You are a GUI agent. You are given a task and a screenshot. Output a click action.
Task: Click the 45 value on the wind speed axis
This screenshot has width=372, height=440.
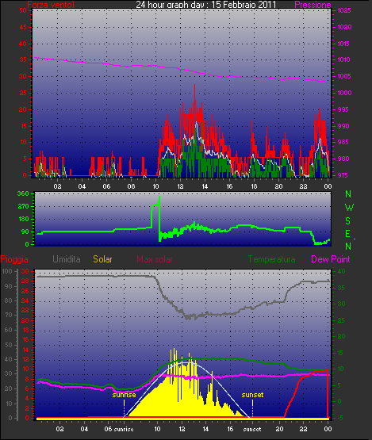pos(23,27)
